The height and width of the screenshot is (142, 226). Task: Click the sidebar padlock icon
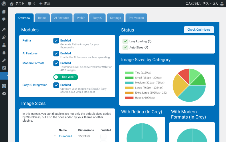pos(4,53)
